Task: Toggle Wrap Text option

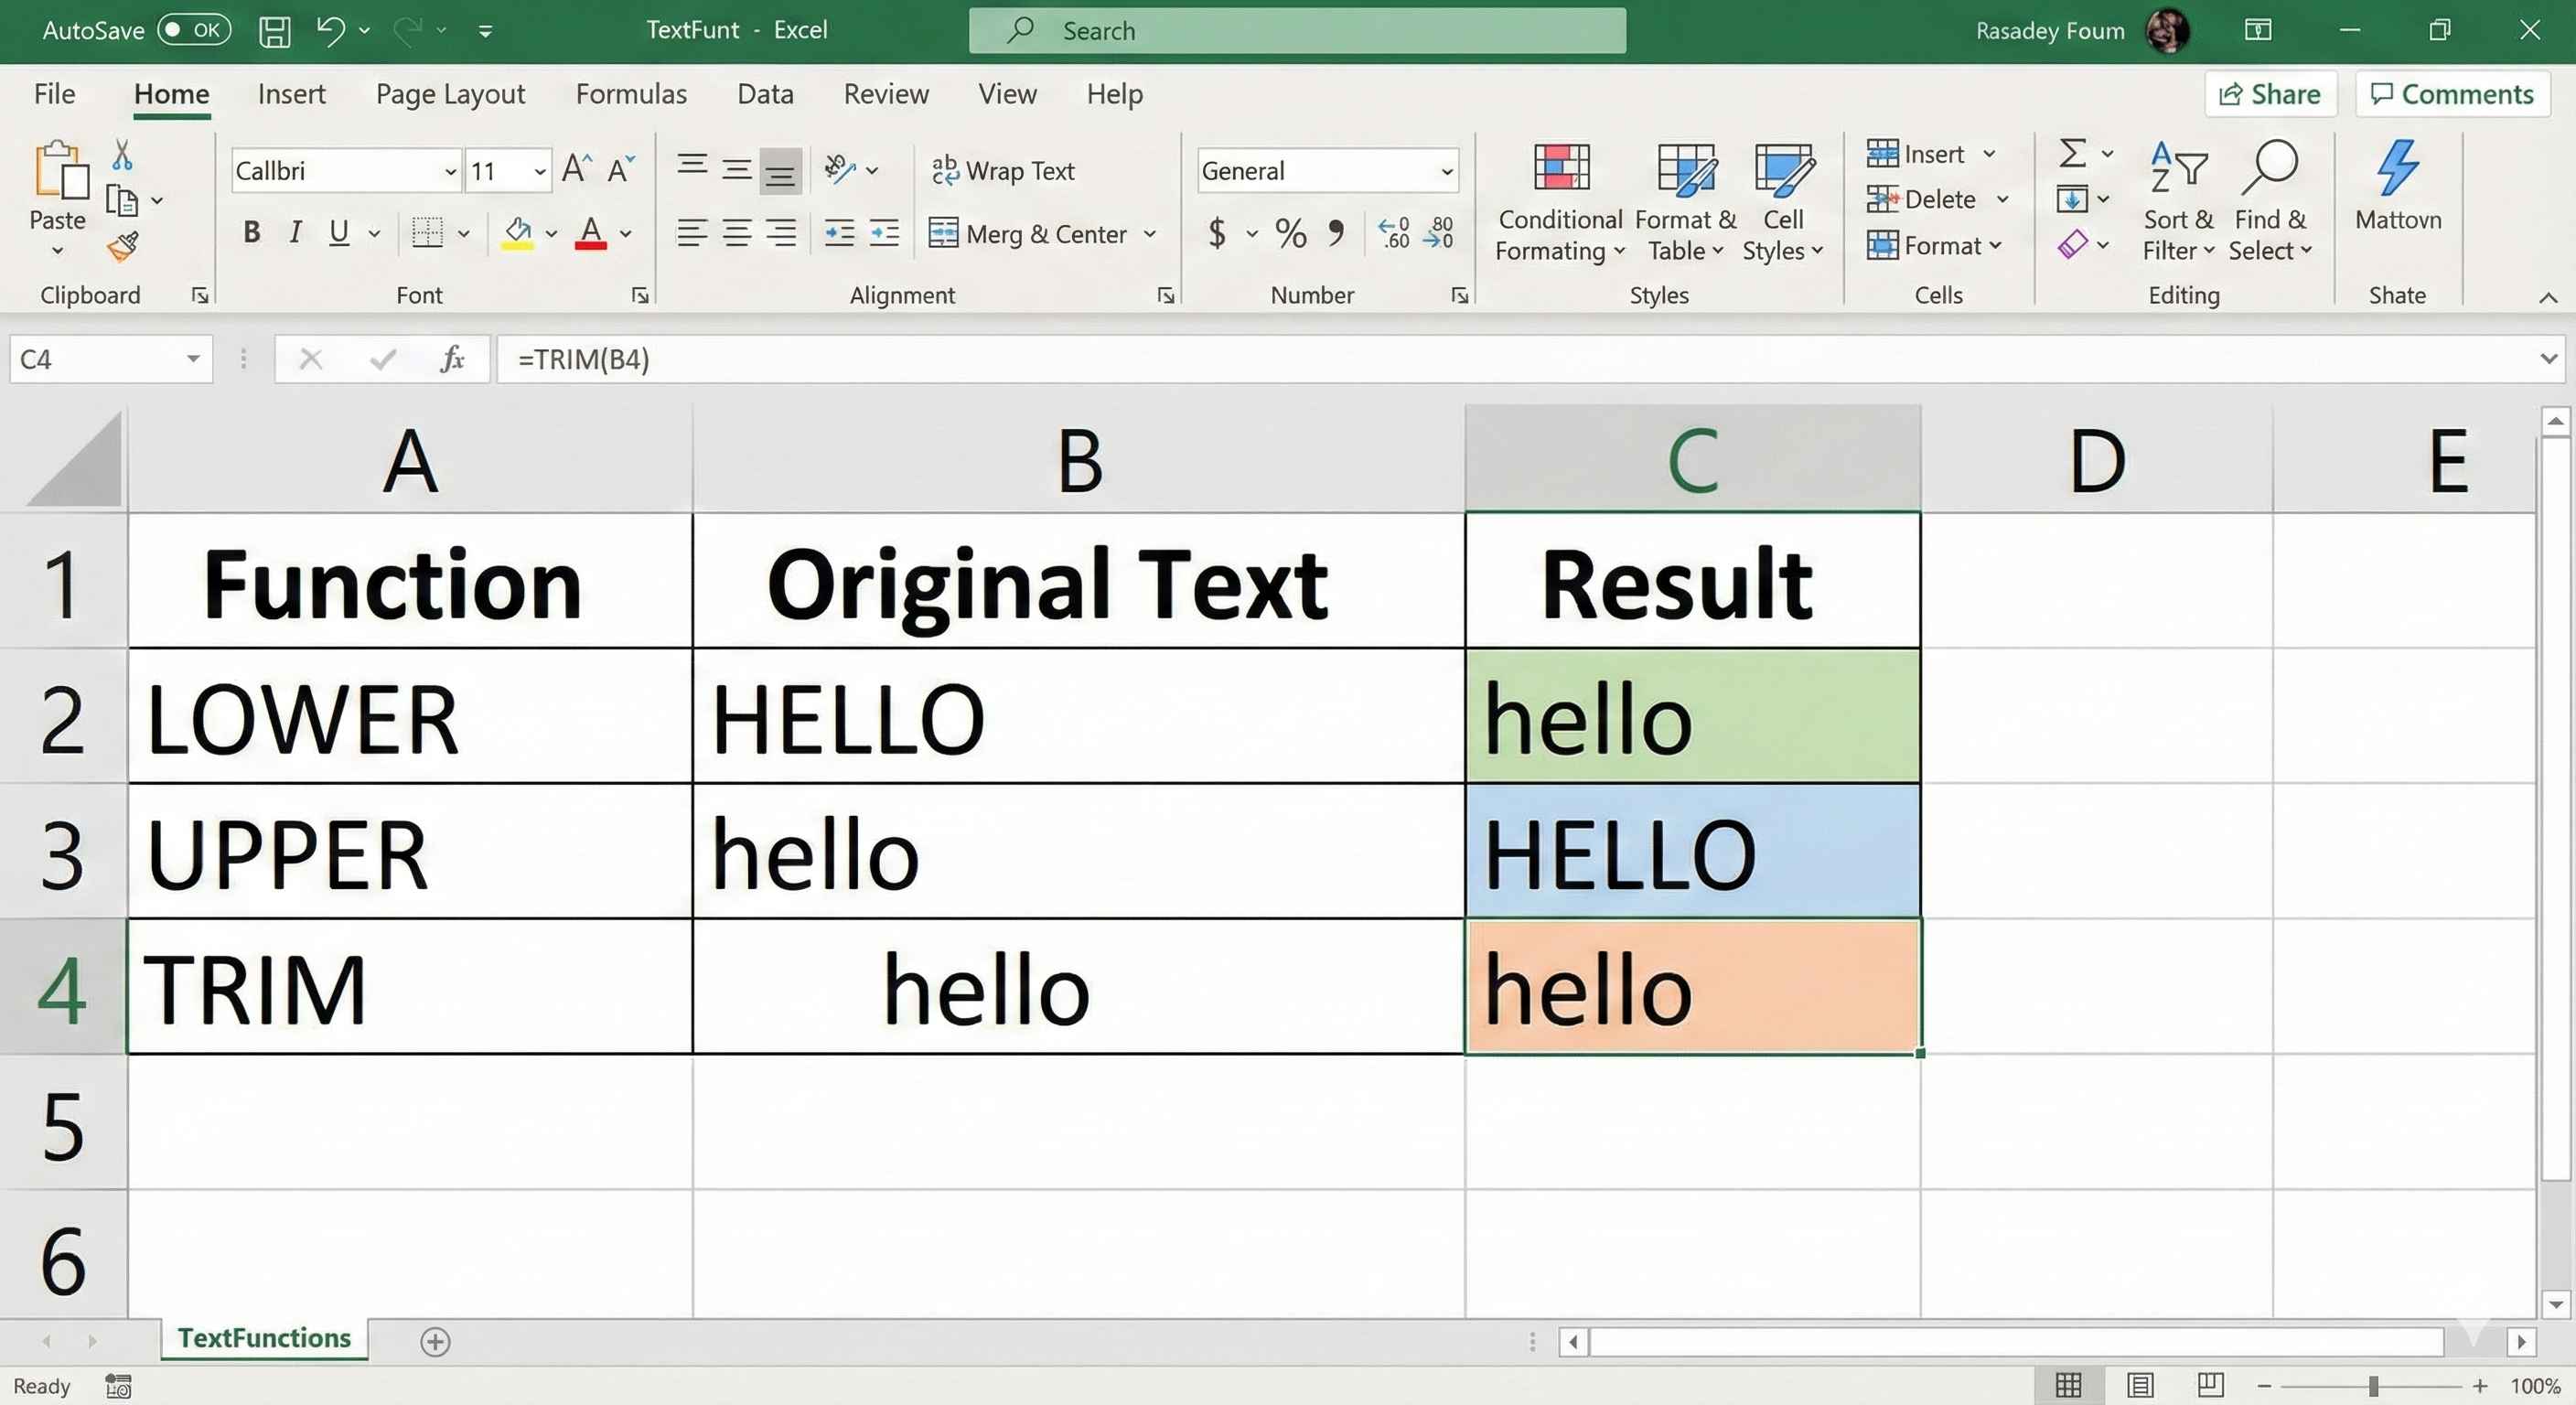Action: [1003, 171]
